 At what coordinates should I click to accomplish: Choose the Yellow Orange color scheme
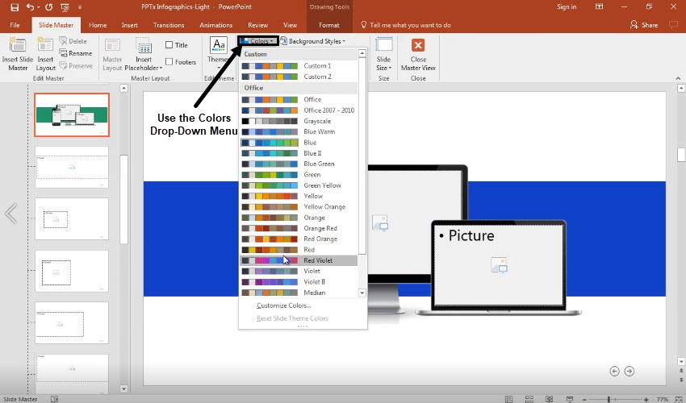(x=299, y=207)
